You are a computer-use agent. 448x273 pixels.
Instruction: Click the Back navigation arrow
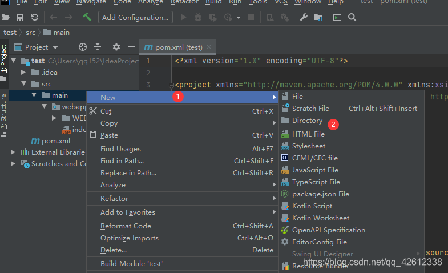coord(54,18)
